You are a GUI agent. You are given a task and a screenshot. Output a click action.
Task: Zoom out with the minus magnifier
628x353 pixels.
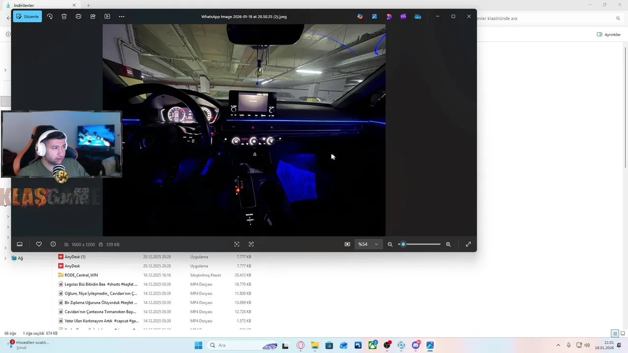(390, 244)
